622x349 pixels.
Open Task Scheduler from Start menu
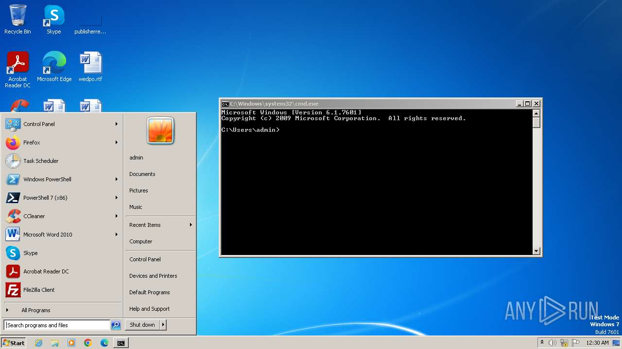click(x=62, y=161)
